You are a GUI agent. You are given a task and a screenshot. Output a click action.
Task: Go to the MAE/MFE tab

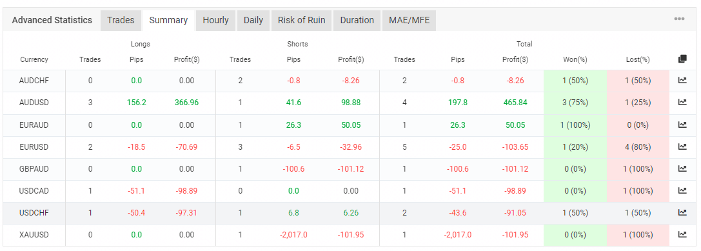409,21
